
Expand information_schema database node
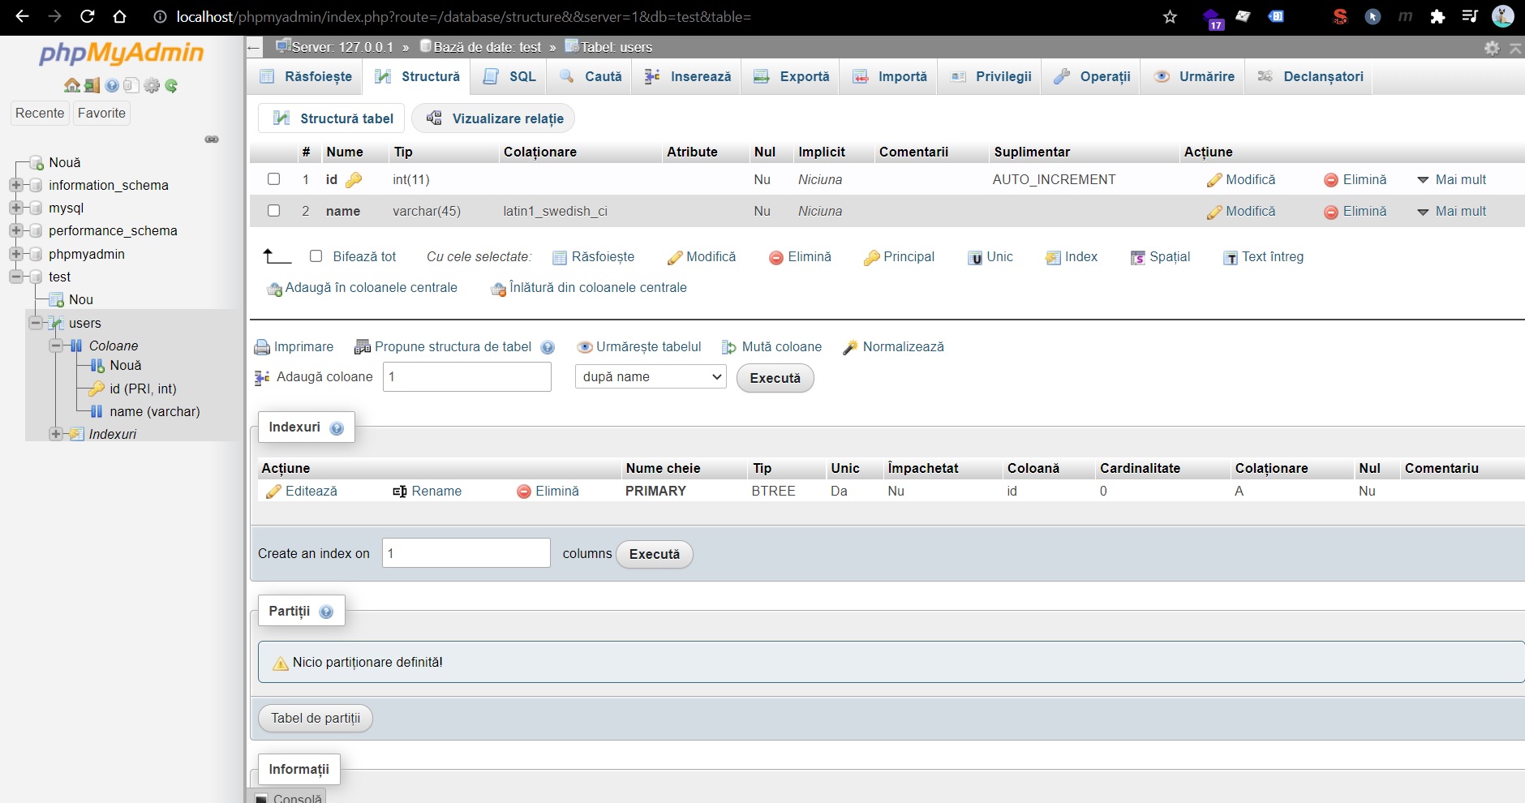point(15,185)
